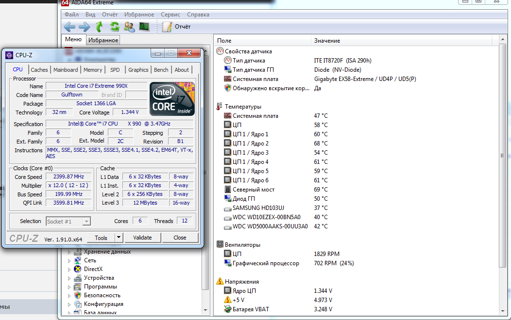Select the Сеть network icon in tree
The image size is (511, 320).
[78, 260]
